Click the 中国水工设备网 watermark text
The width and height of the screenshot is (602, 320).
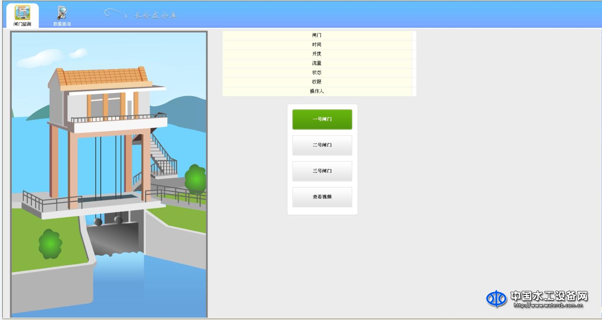[548, 296]
